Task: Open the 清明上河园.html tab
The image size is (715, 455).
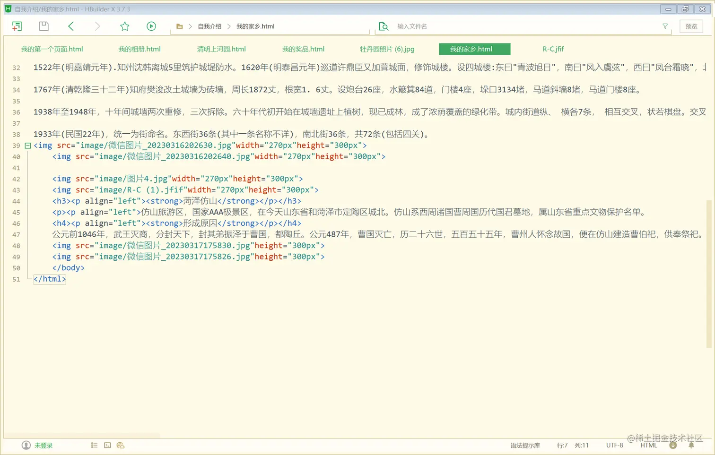Action: tap(221, 49)
